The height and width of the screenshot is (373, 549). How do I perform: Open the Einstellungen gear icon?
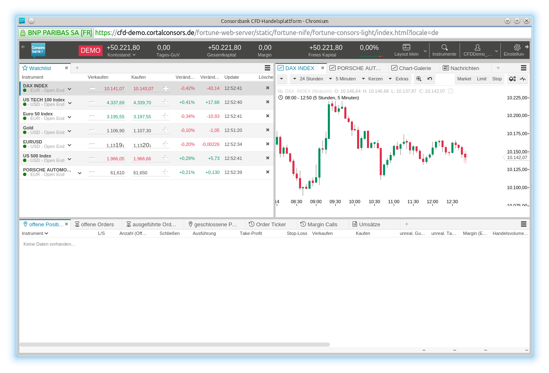coord(517,47)
